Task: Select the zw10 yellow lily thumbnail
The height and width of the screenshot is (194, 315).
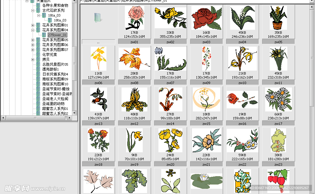Action: (242, 59)
